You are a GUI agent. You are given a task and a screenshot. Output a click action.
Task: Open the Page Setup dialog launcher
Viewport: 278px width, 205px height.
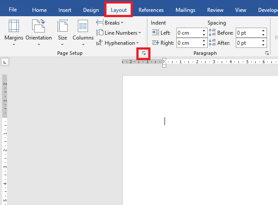point(144,54)
